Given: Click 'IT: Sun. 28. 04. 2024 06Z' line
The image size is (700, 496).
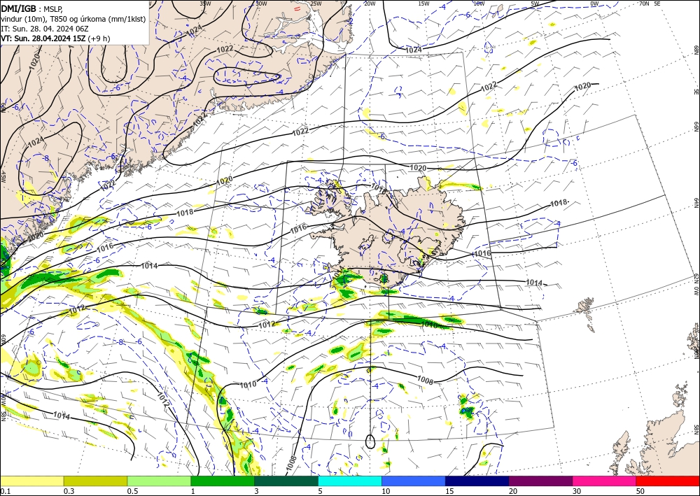Looking at the screenshot, I should (x=43, y=29).
